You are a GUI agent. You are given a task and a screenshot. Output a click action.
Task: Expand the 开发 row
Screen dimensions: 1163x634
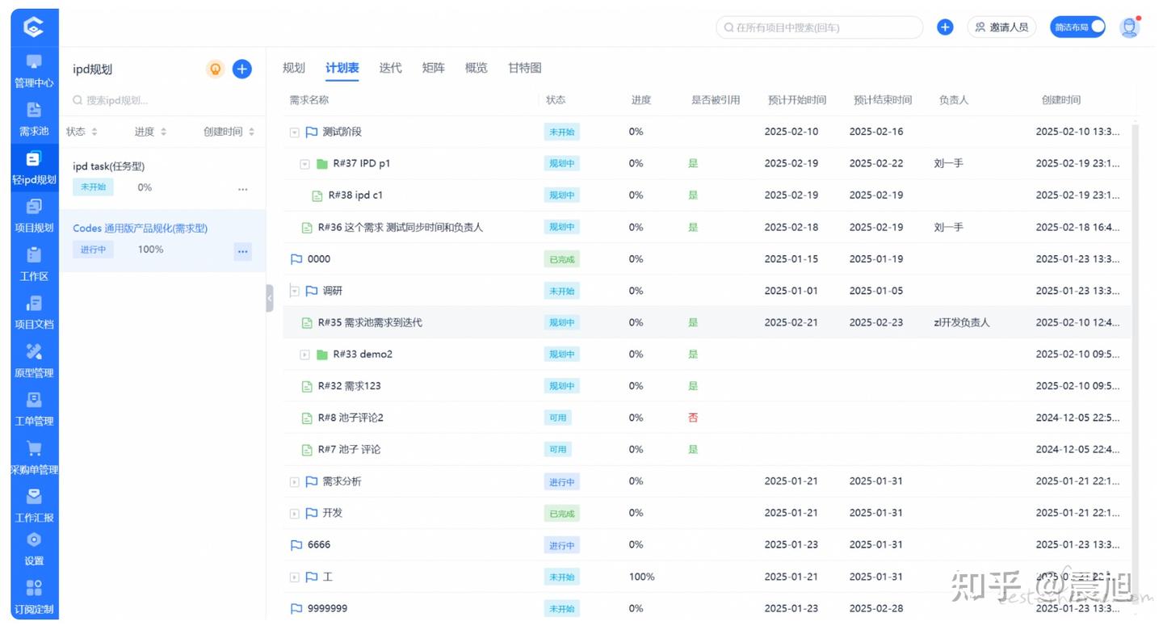295,514
